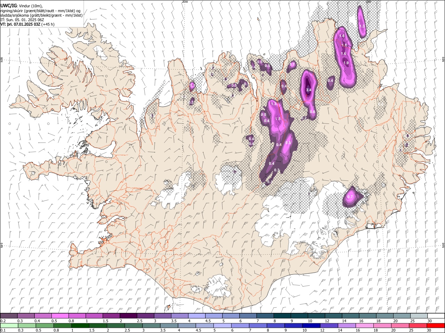Click the 0.9 snowfall value on the map

point(288,143)
